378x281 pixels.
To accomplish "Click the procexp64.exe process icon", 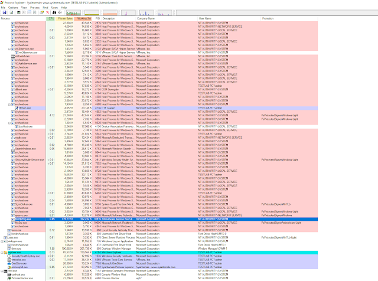I will click(x=9, y=267).
